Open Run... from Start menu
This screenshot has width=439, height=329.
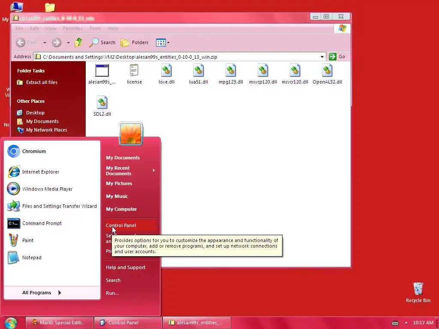coord(112,293)
